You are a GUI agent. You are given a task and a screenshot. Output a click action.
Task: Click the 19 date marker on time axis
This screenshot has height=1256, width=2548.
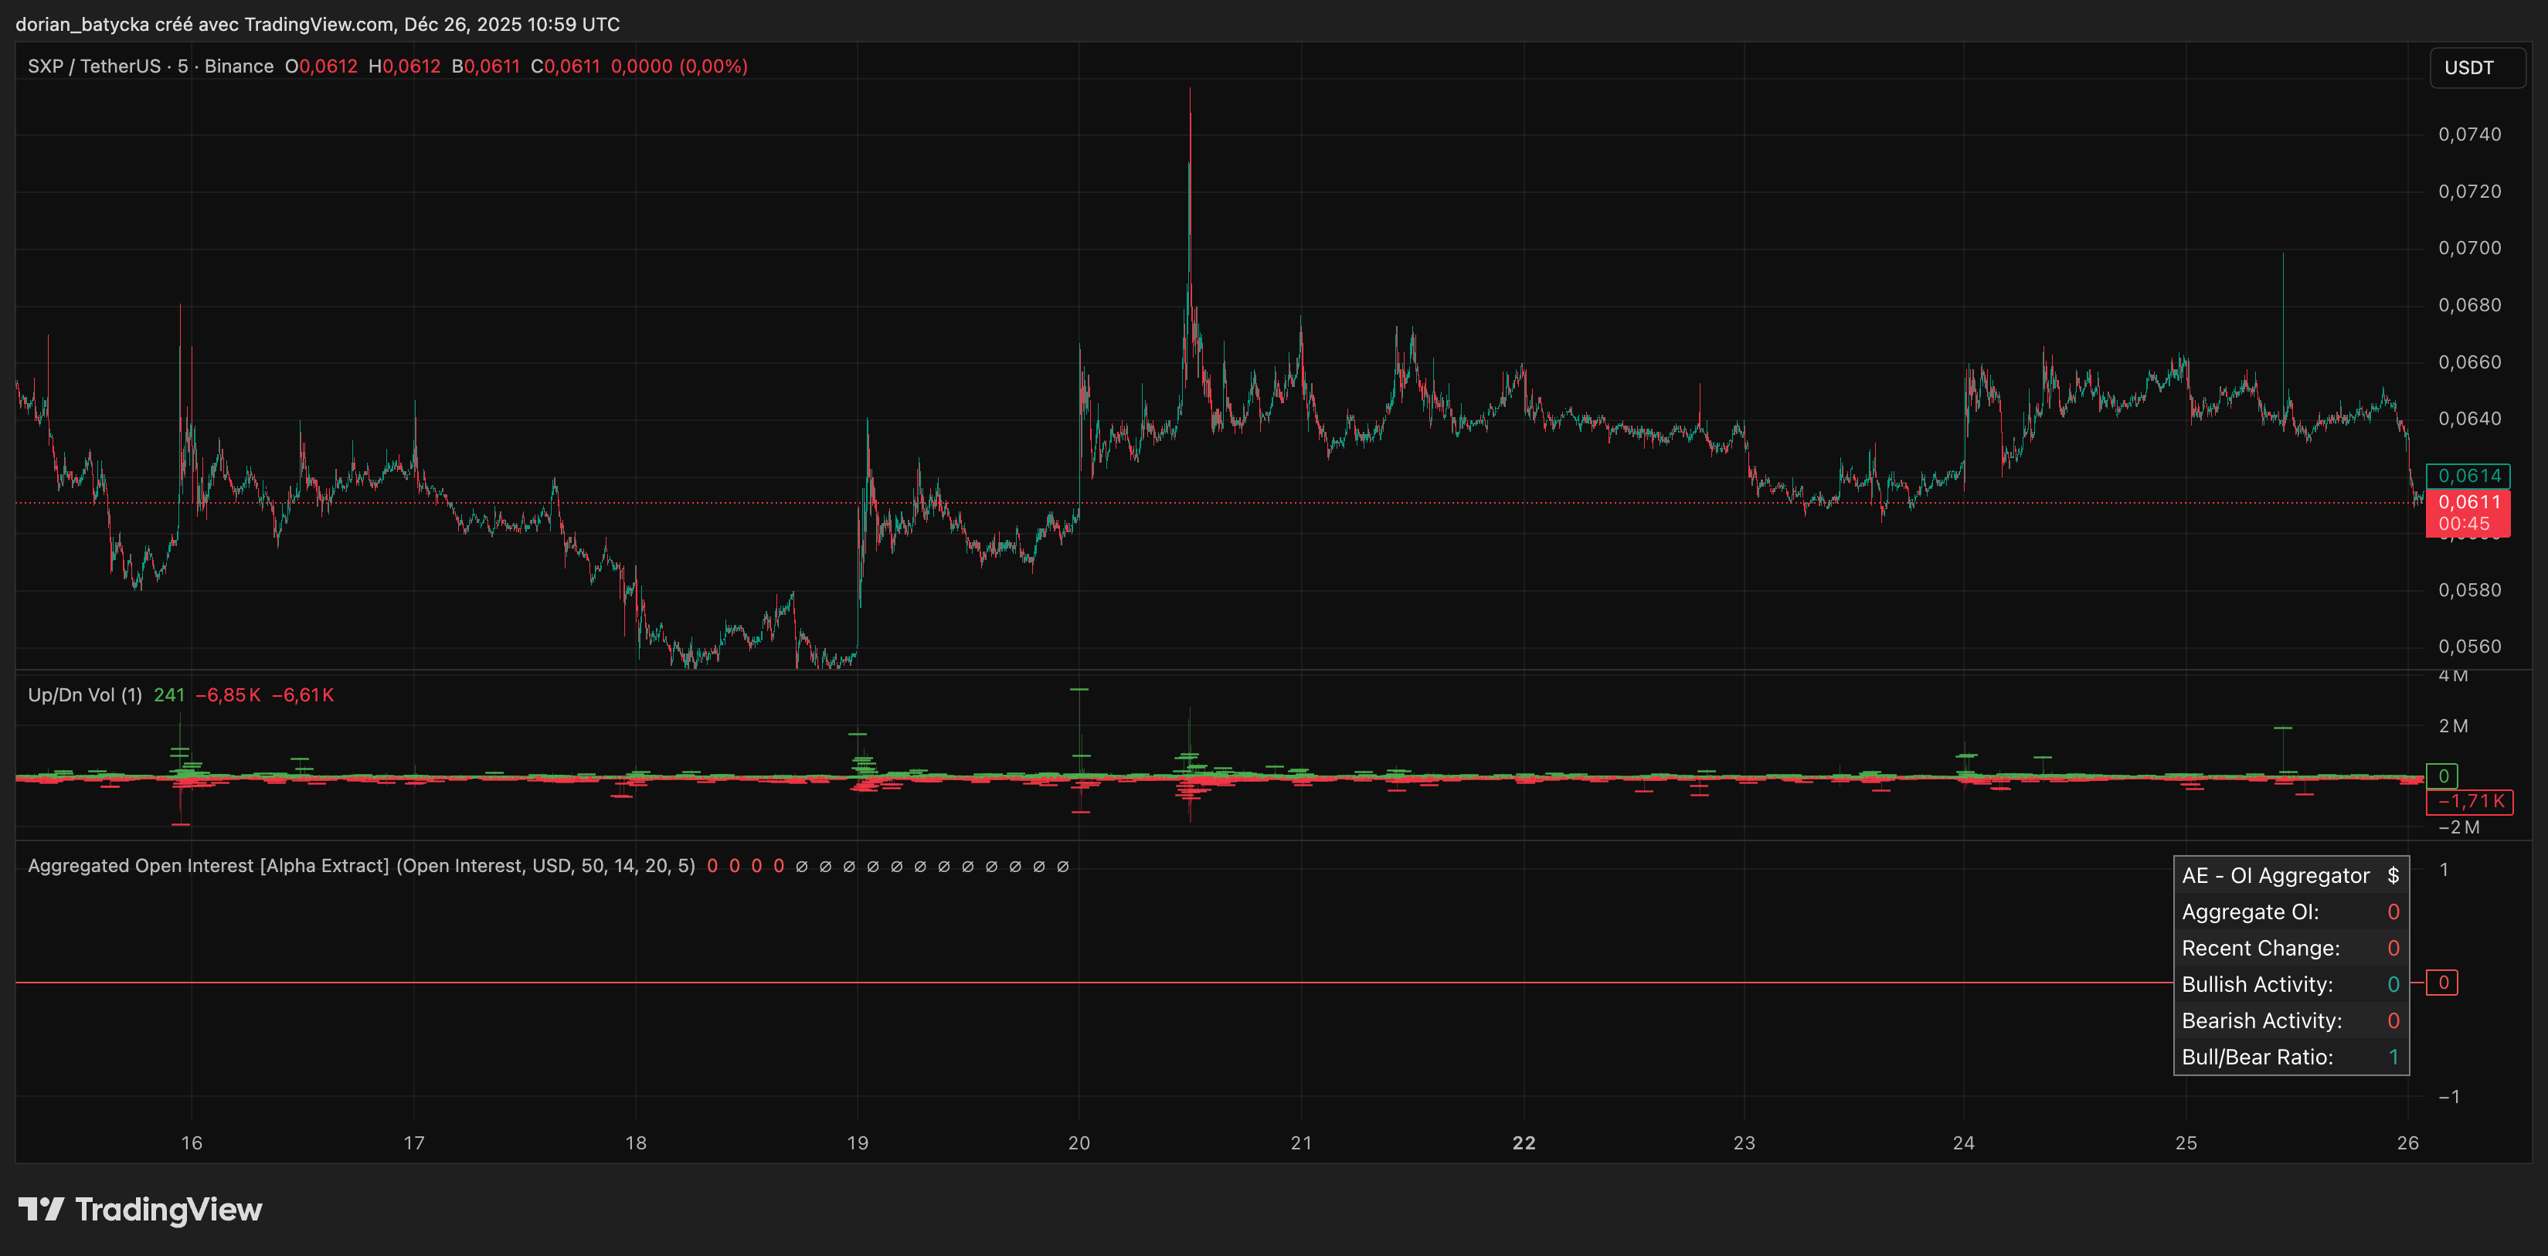pos(858,1143)
